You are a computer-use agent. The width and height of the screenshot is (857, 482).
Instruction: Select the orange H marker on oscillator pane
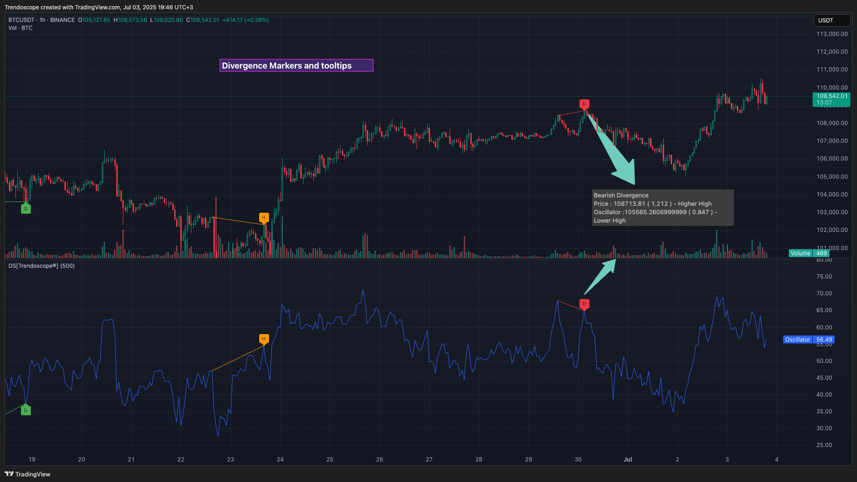click(x=264, y=339)
